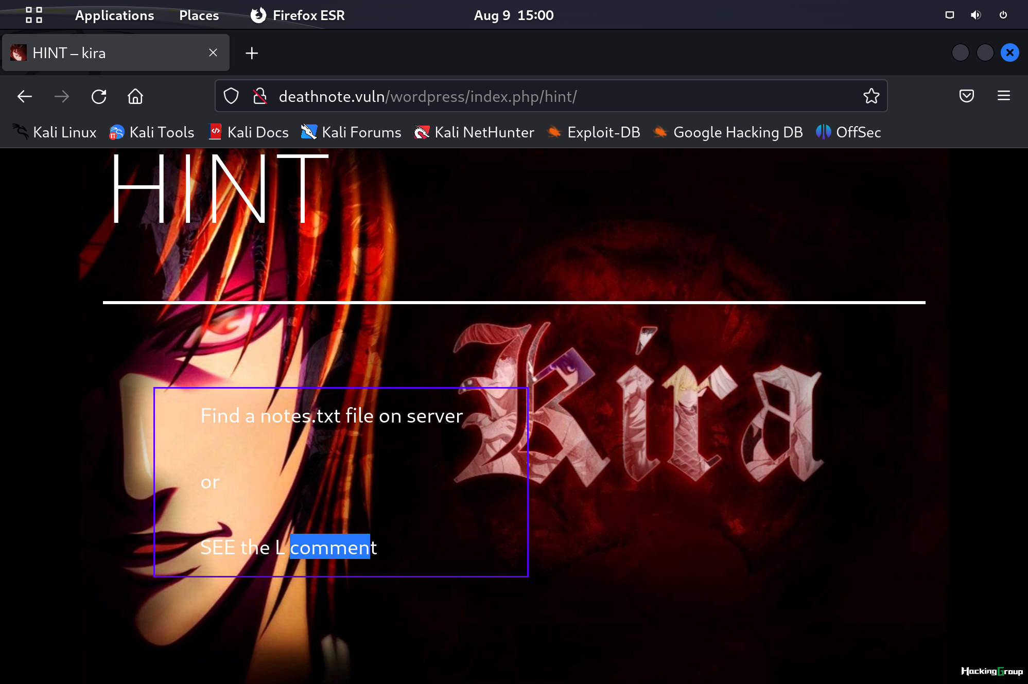The image size is (1028, 684).
Task: Reload the current page
Action: click(x=99, y=96)
